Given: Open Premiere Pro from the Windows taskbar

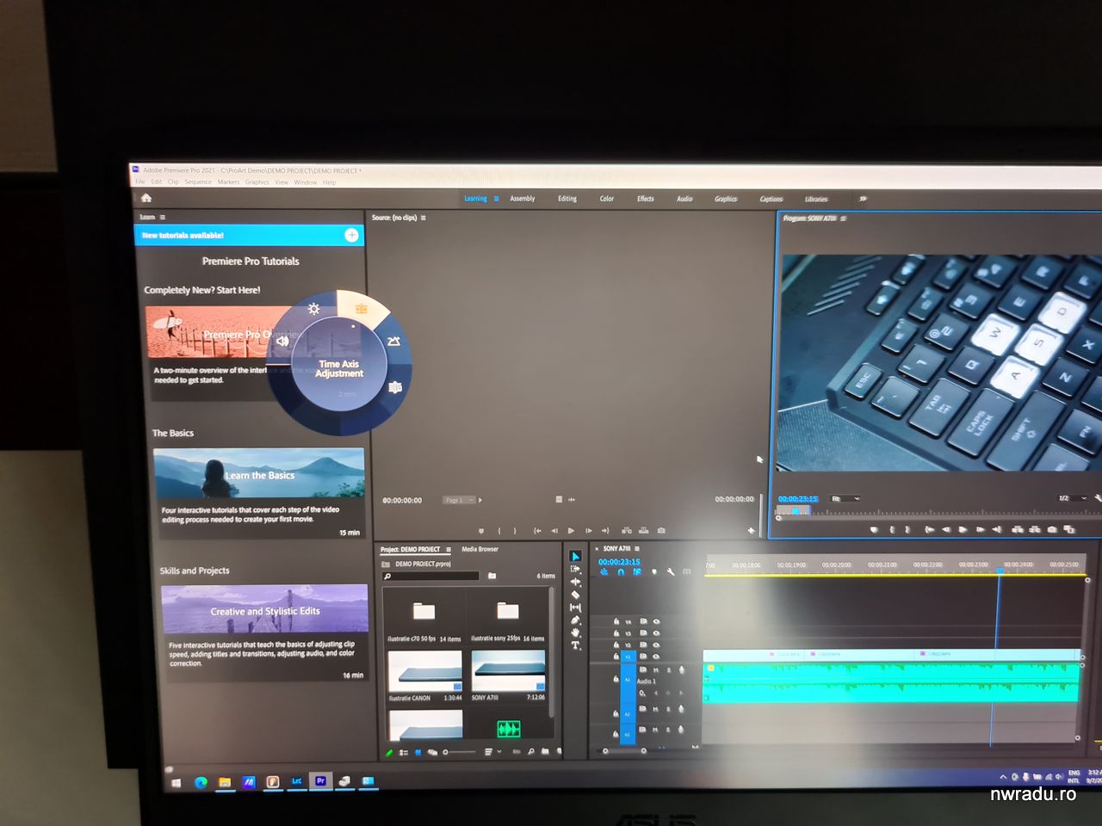Looking at the screenshot, I should [320, 781].
